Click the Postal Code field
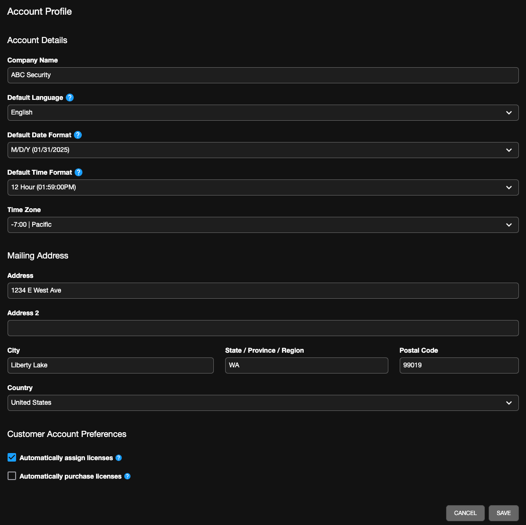Viewport: 526px width, 525px height. [x=459, y=365]
